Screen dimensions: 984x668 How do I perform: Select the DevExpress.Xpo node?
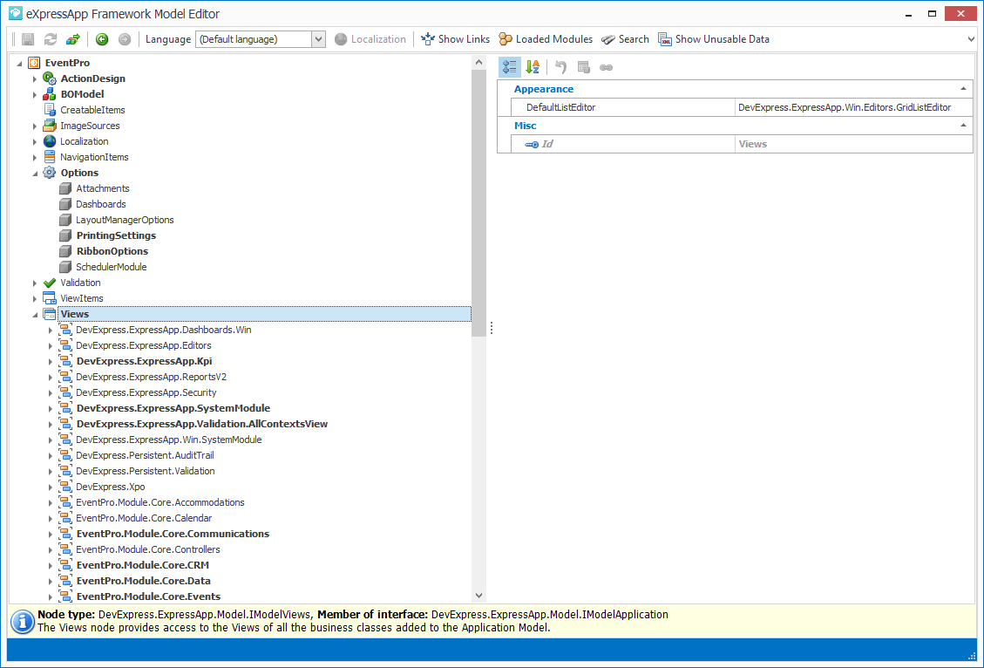coord(111,487)
